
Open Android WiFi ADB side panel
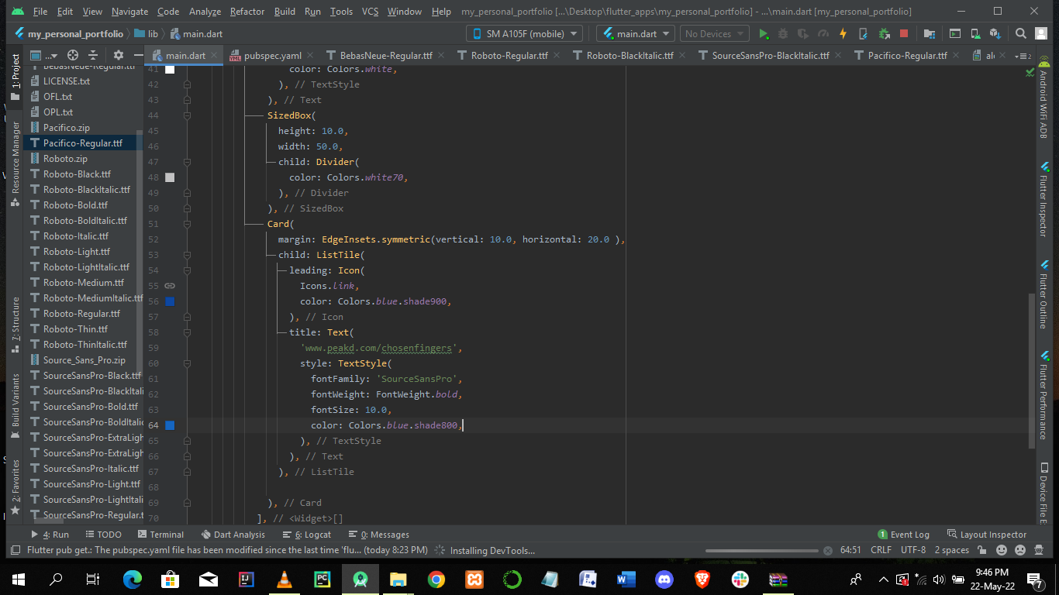(x=1044, y=98)
